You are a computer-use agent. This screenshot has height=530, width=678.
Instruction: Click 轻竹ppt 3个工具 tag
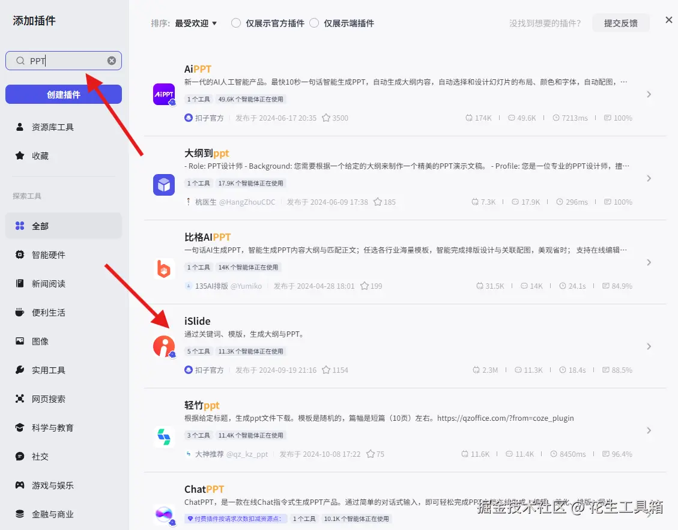pos(198,435)
